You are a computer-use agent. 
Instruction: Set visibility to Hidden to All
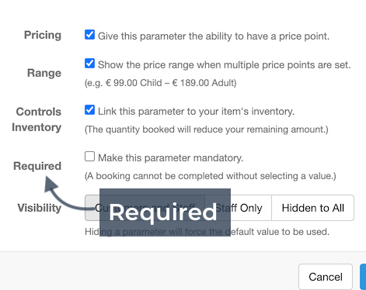click(312, 208)
